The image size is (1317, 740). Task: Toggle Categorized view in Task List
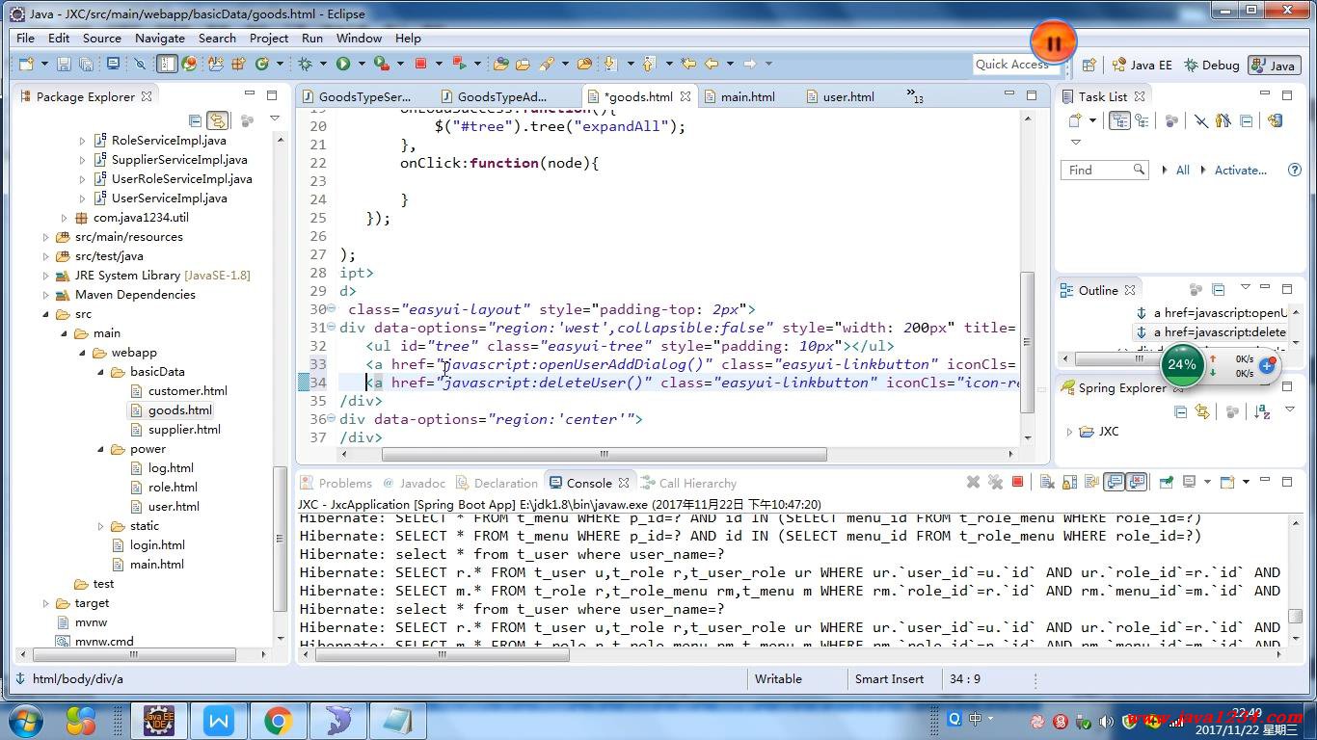(1119, 120)
